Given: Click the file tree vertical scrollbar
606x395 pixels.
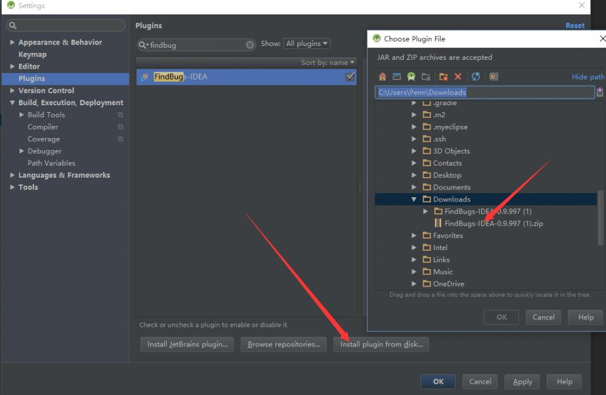Looking at the screenshot, I should coord(600,218).
